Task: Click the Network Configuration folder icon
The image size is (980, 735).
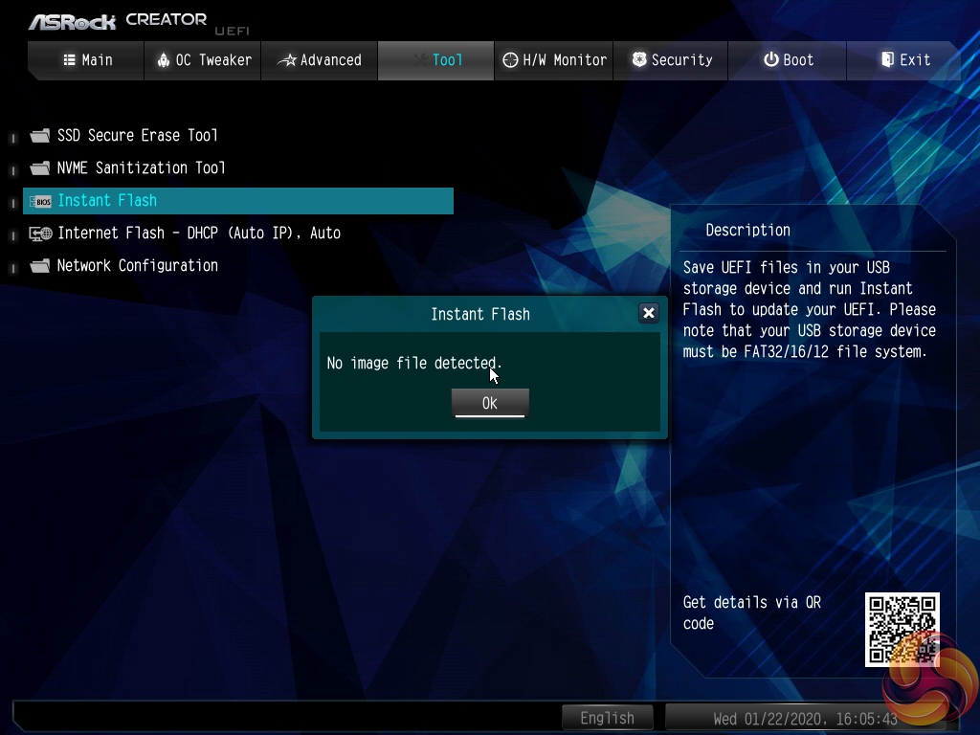Action: [x=39, y=266]
